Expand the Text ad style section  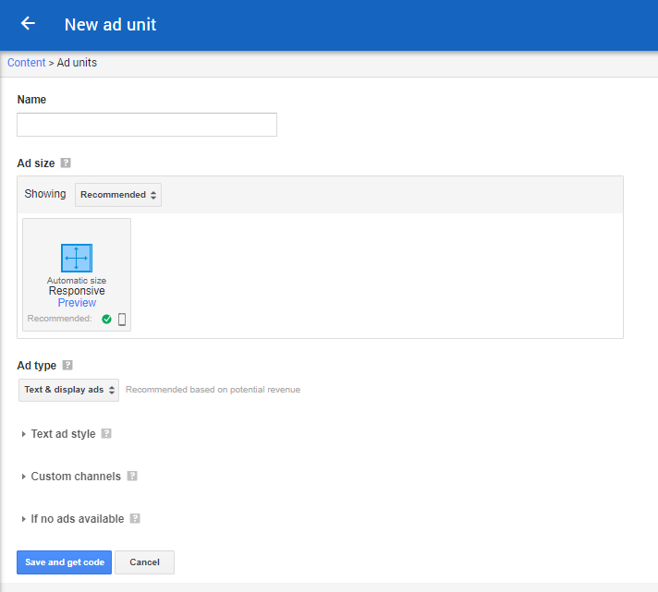click(x=63, y=433)
